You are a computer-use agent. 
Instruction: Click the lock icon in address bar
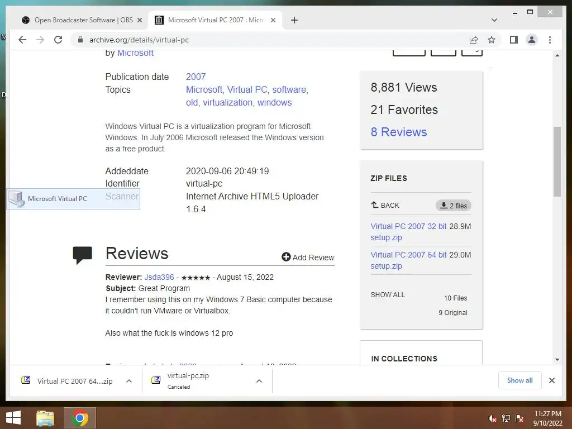click(80, 40)
